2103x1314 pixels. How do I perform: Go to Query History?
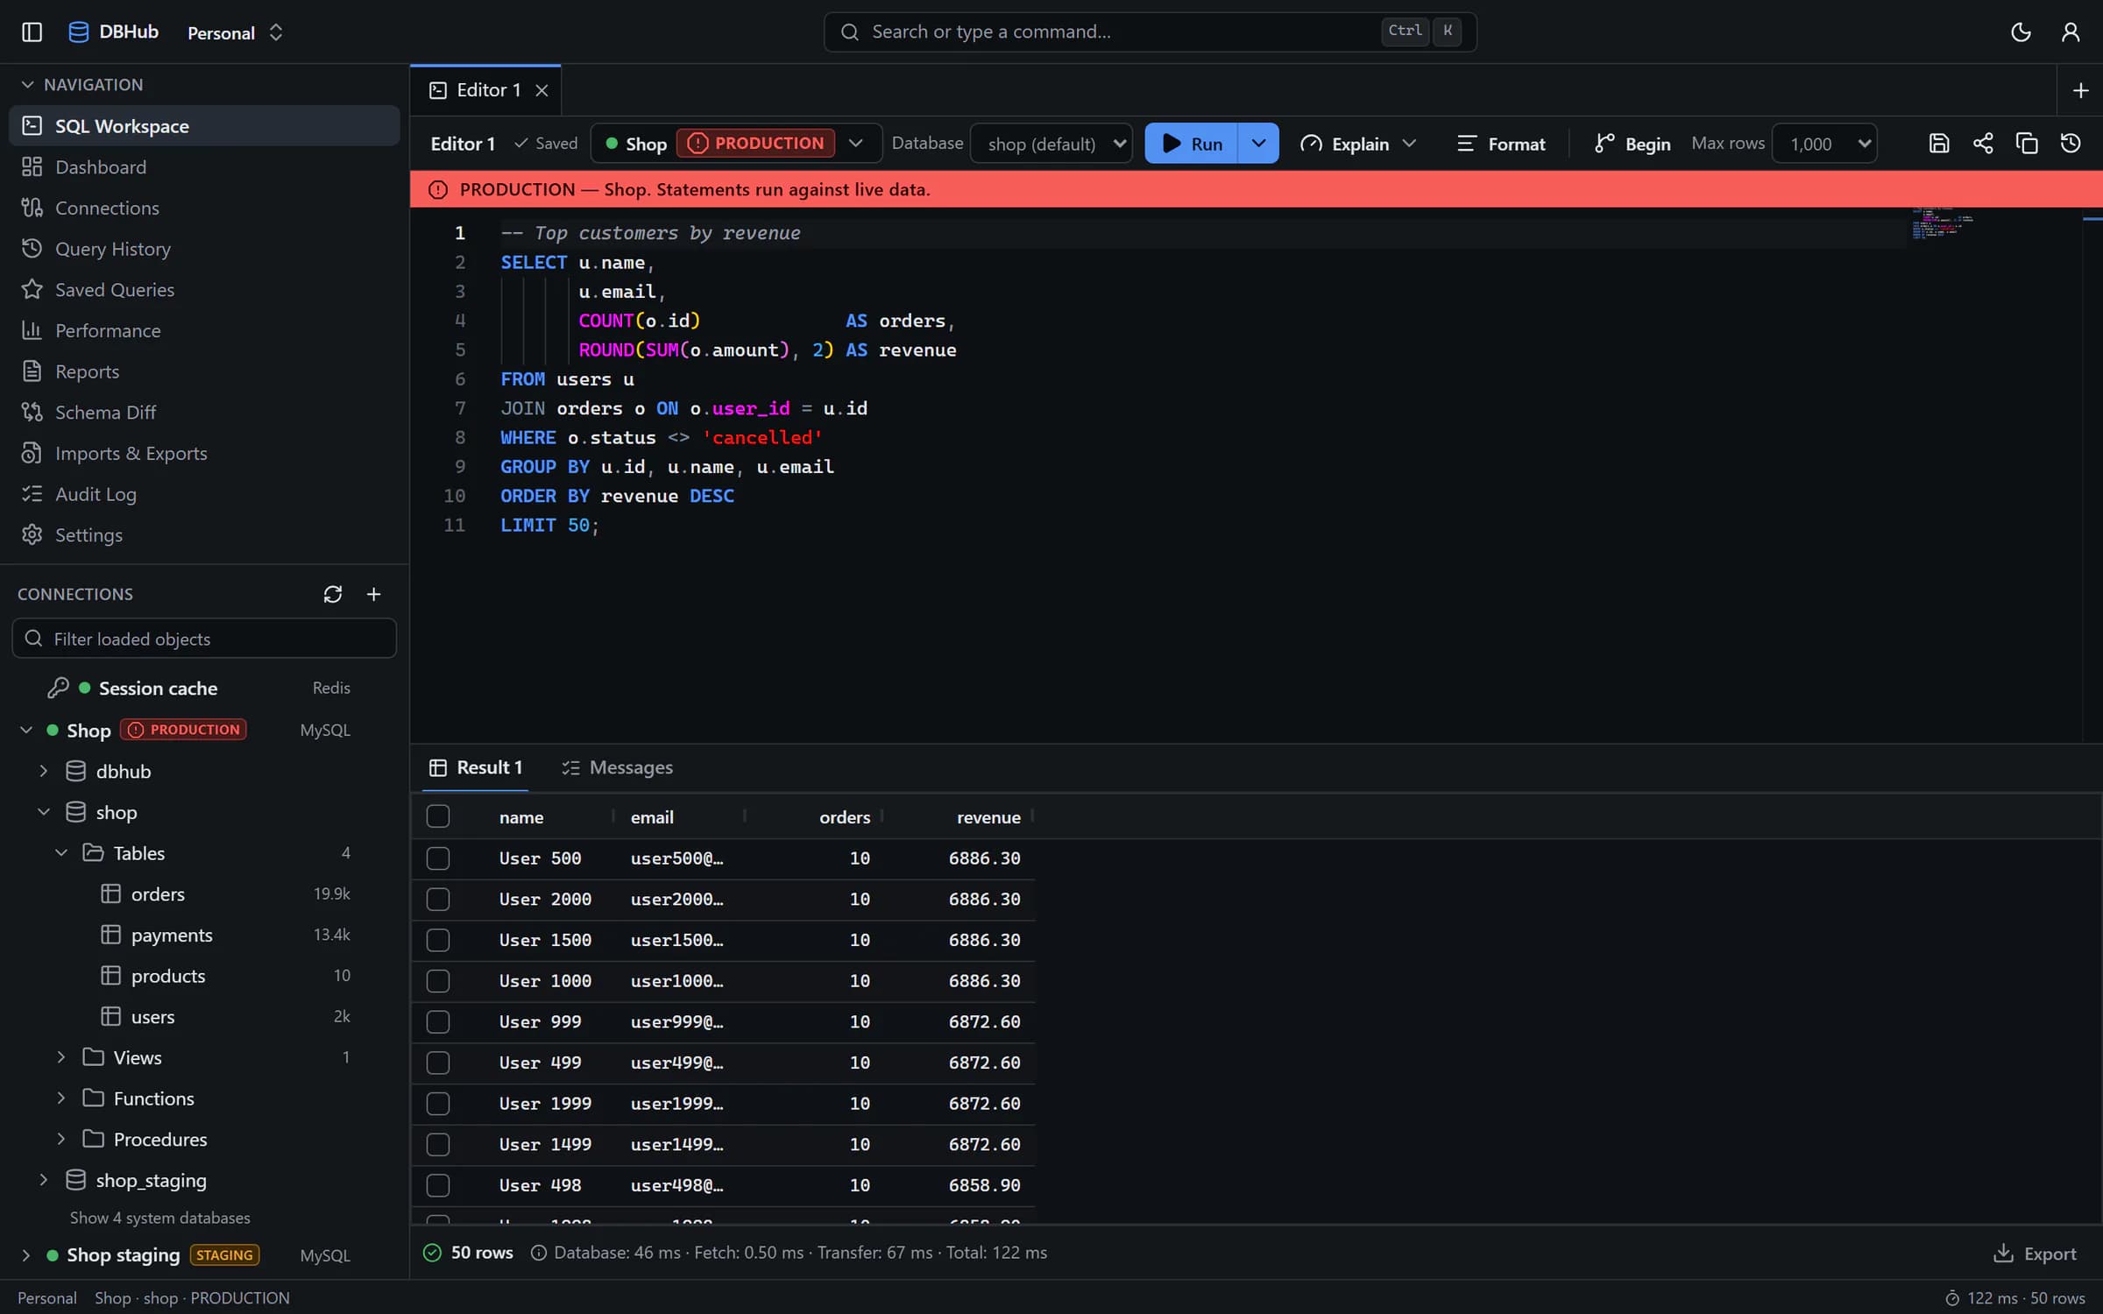pos(204,249)
